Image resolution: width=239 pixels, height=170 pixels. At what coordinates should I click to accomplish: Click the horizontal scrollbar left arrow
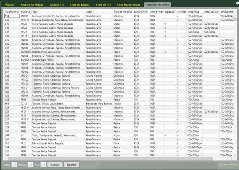[x=6, y=158]
